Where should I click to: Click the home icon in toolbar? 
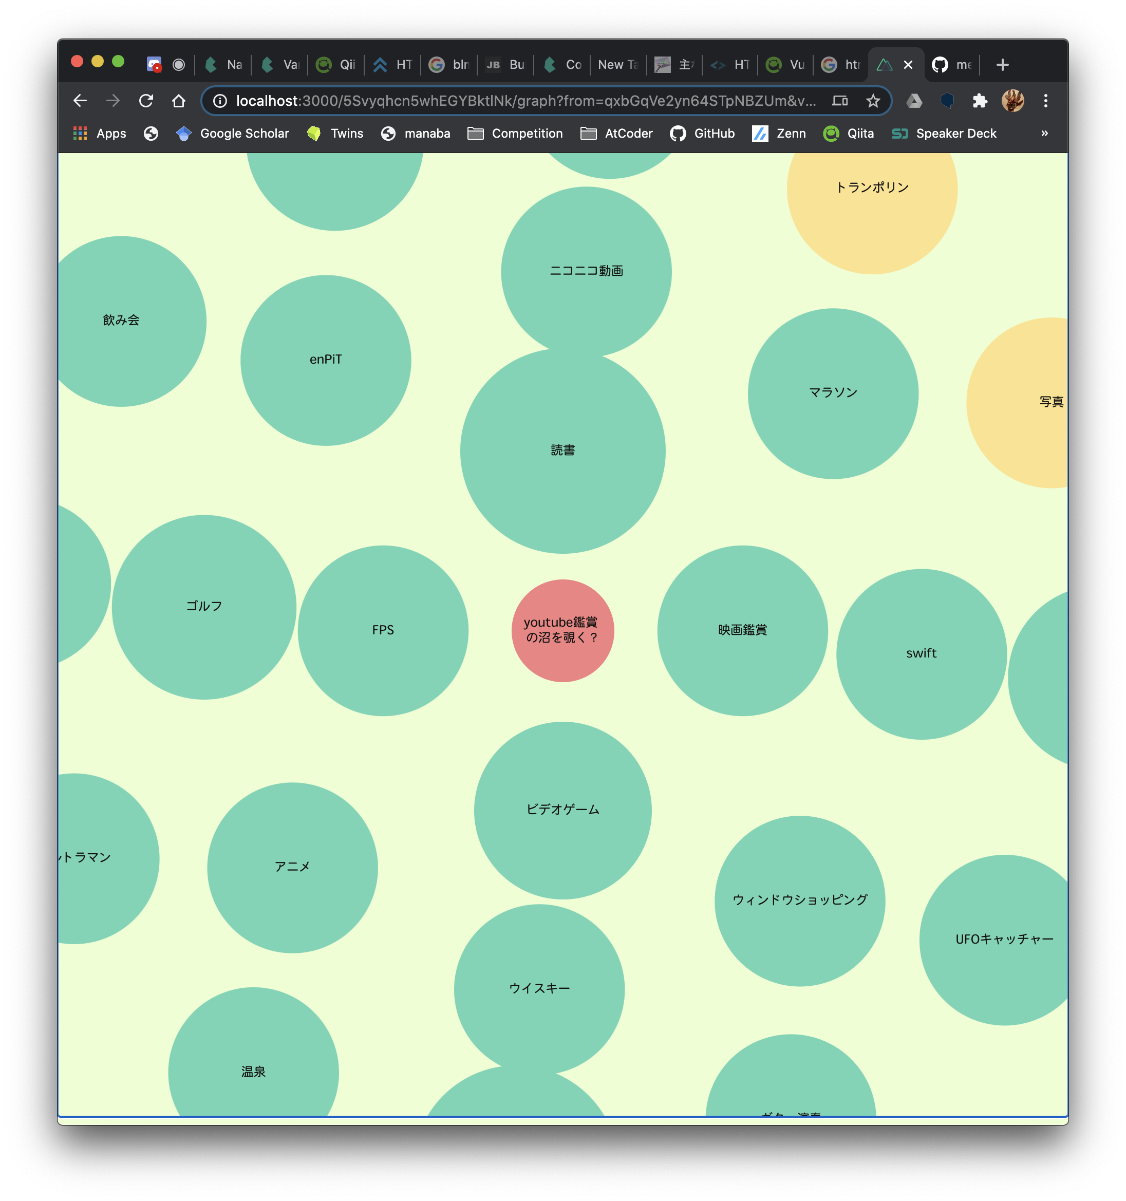178,101
